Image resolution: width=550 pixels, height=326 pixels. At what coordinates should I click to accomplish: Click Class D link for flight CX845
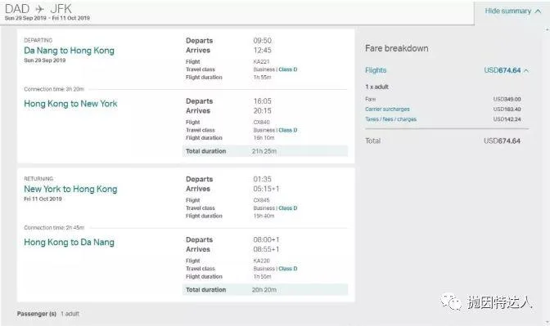pyautogui.click(x=287, y=208)
